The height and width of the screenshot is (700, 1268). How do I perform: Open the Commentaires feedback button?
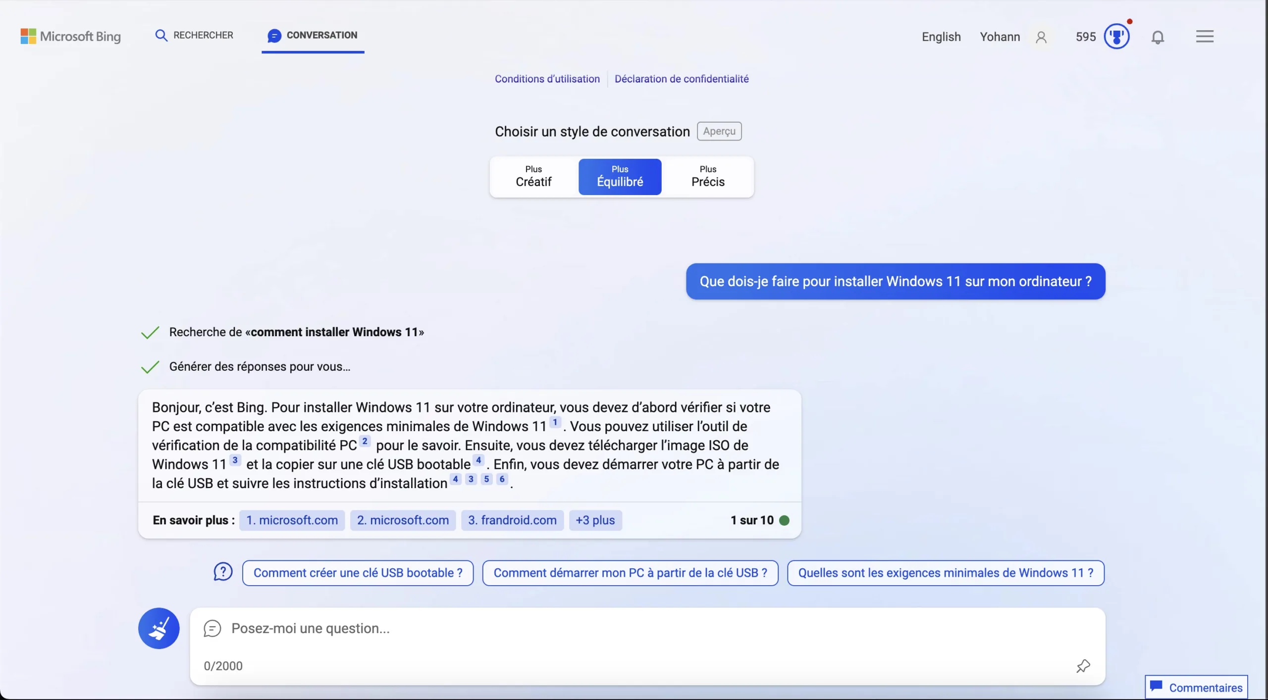[1196, 687]
